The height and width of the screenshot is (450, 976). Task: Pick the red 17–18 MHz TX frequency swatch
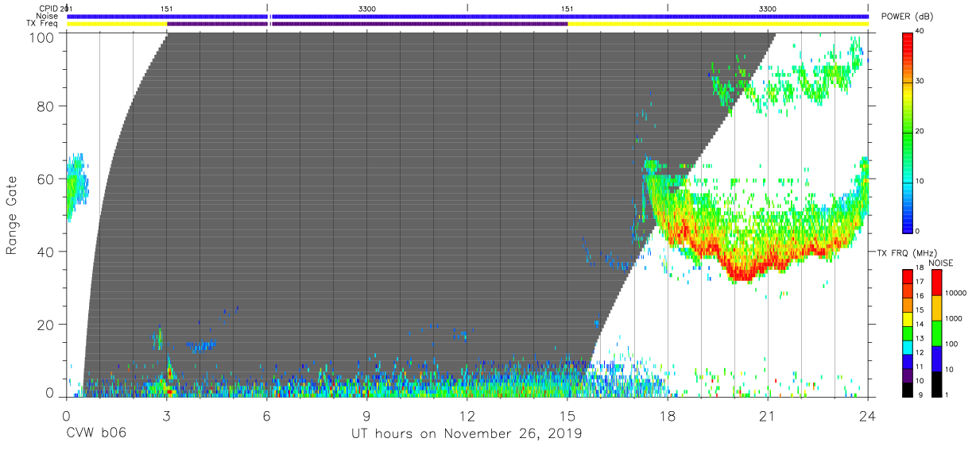(x=908, y=276)
